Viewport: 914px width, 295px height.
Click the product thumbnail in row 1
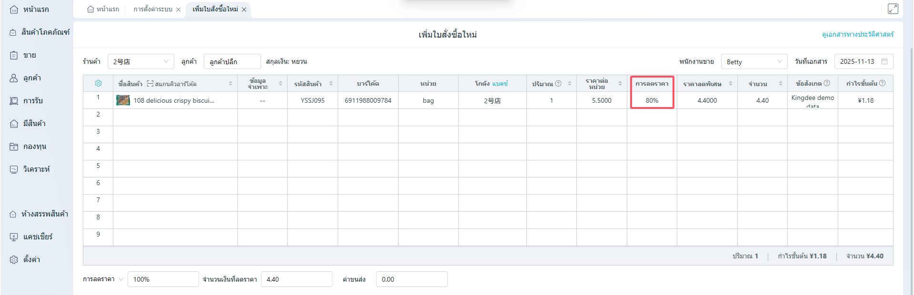pos(123,100)
